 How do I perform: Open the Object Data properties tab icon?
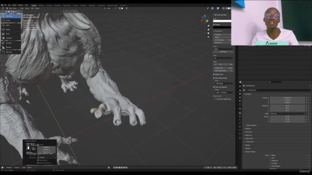pyautogui.click(x=240, y=130)
